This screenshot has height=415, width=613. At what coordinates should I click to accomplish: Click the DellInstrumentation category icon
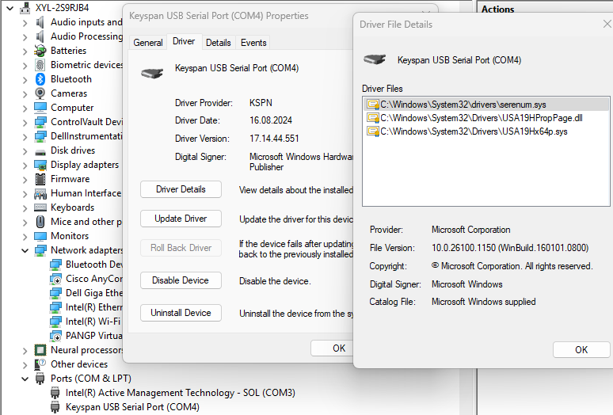(x=40, y=136)
